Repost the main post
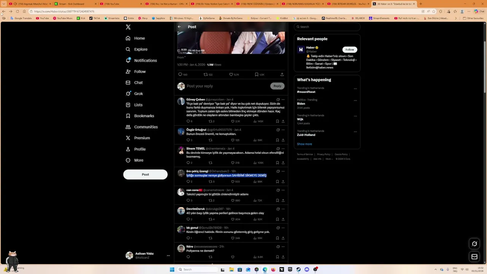Viewport: 487px width, 274px height. pyautogui.click(x=205, y=75)
